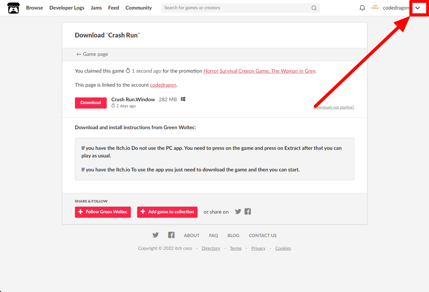Open the BLOG footer link
Image resolution: width=429 pixels, height=292 pixels.
(233, 236)
